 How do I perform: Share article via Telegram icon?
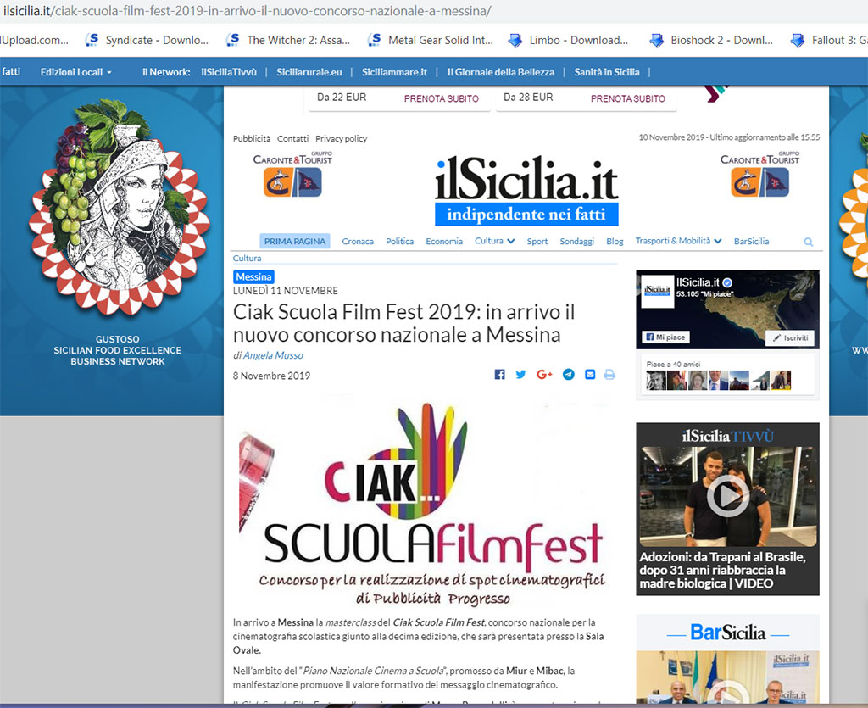point(569,375)
